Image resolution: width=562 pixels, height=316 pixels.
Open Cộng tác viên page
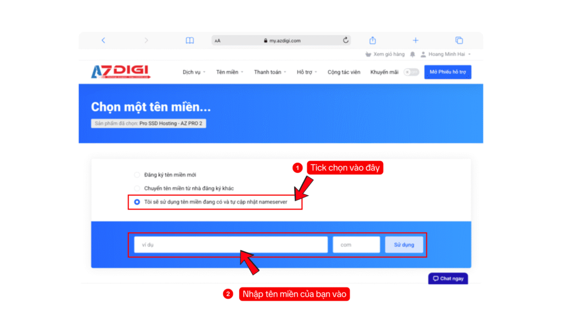pyautogui.click(x=344, y=72)
